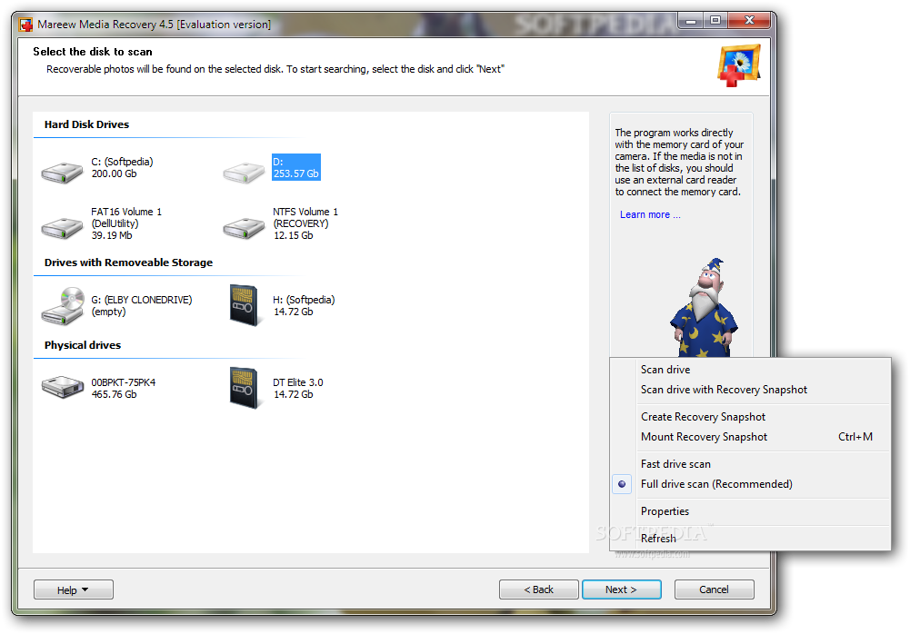Select the DT Elite 3.0 physical drive icon
The height and width of the screenshot is (634, 910).
pyautogui.click(x=242, y=388)
